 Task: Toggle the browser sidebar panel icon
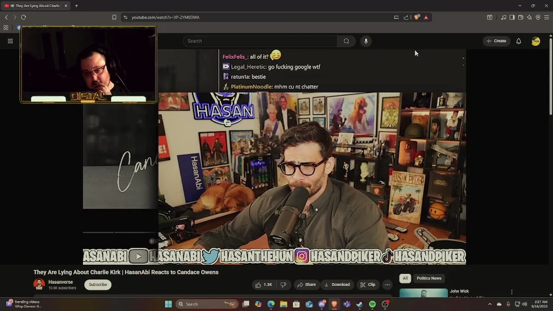click(512, 17)
